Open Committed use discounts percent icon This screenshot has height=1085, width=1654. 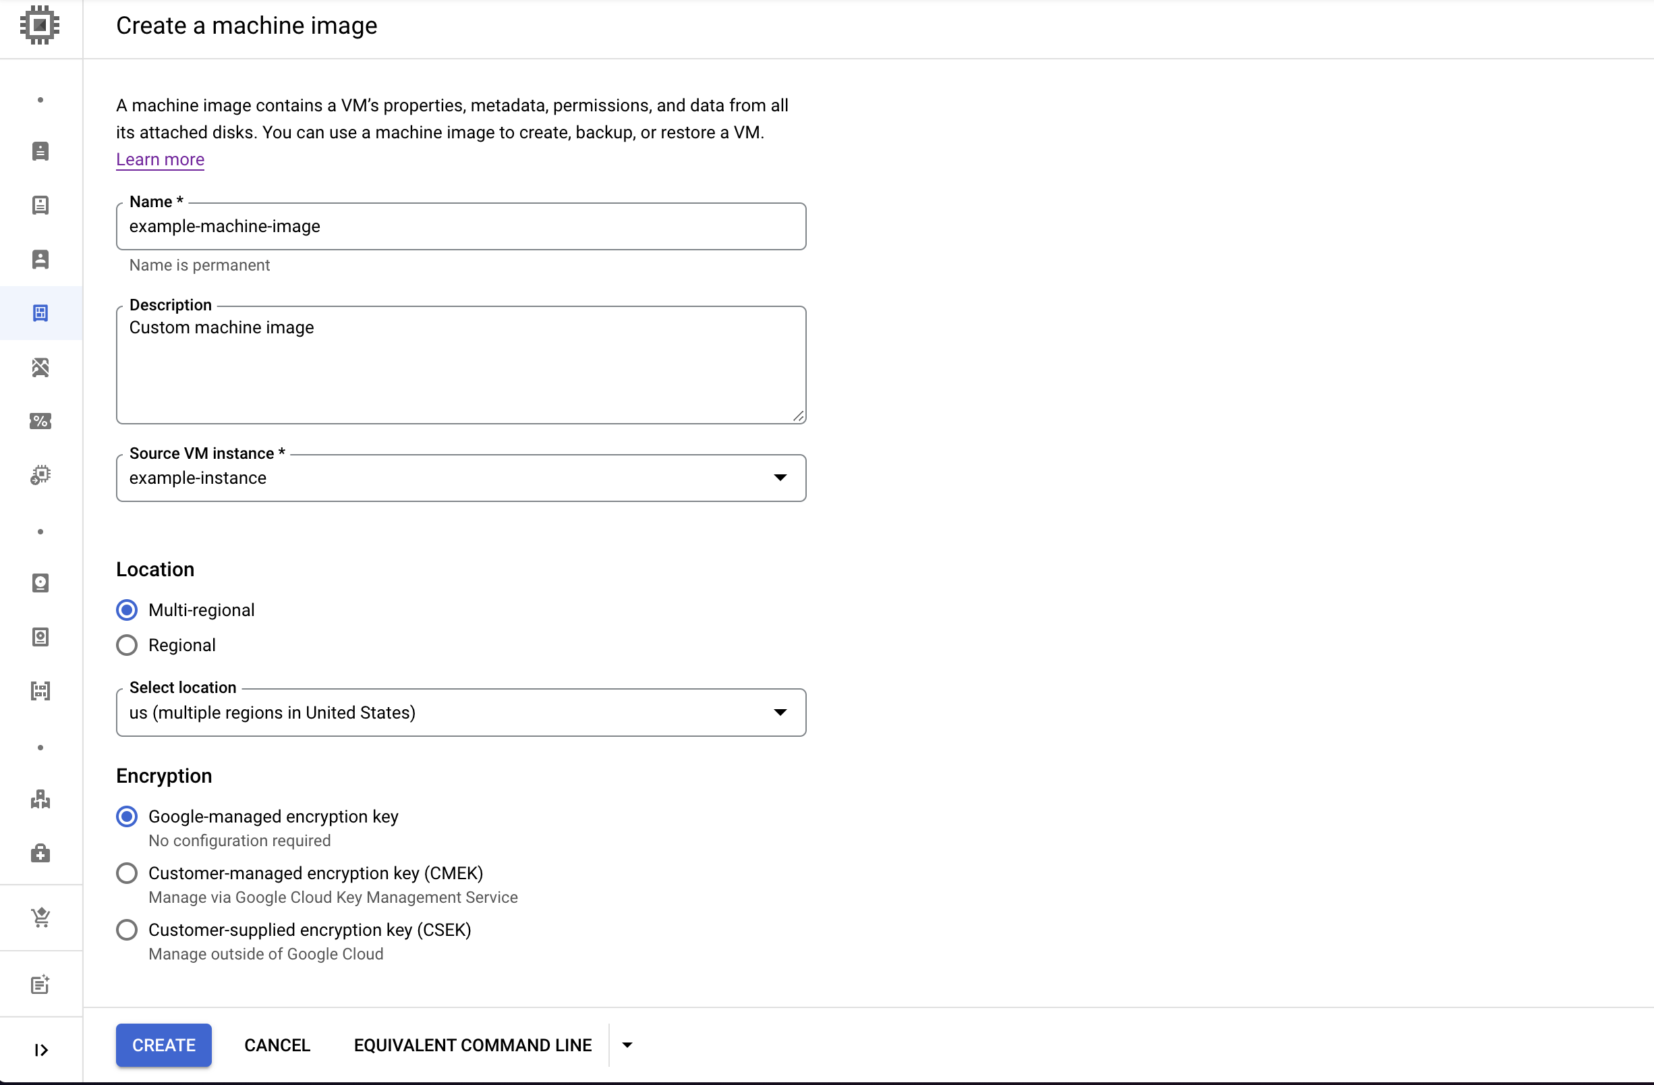40,421
